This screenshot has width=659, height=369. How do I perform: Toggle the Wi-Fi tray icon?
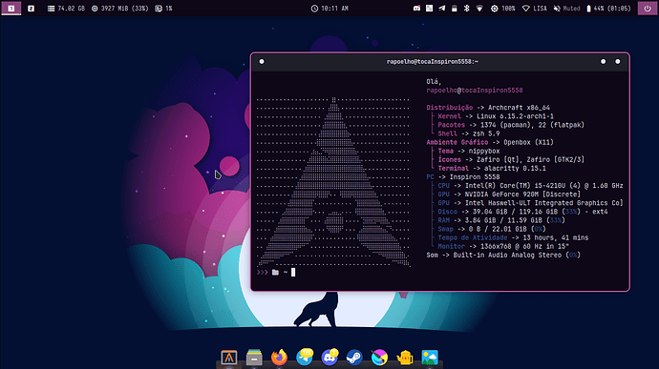479,9
